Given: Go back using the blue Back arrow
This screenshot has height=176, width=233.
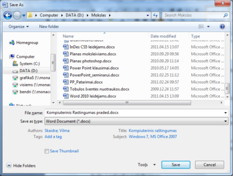Looking at the screenshot, I should (8, 15).
